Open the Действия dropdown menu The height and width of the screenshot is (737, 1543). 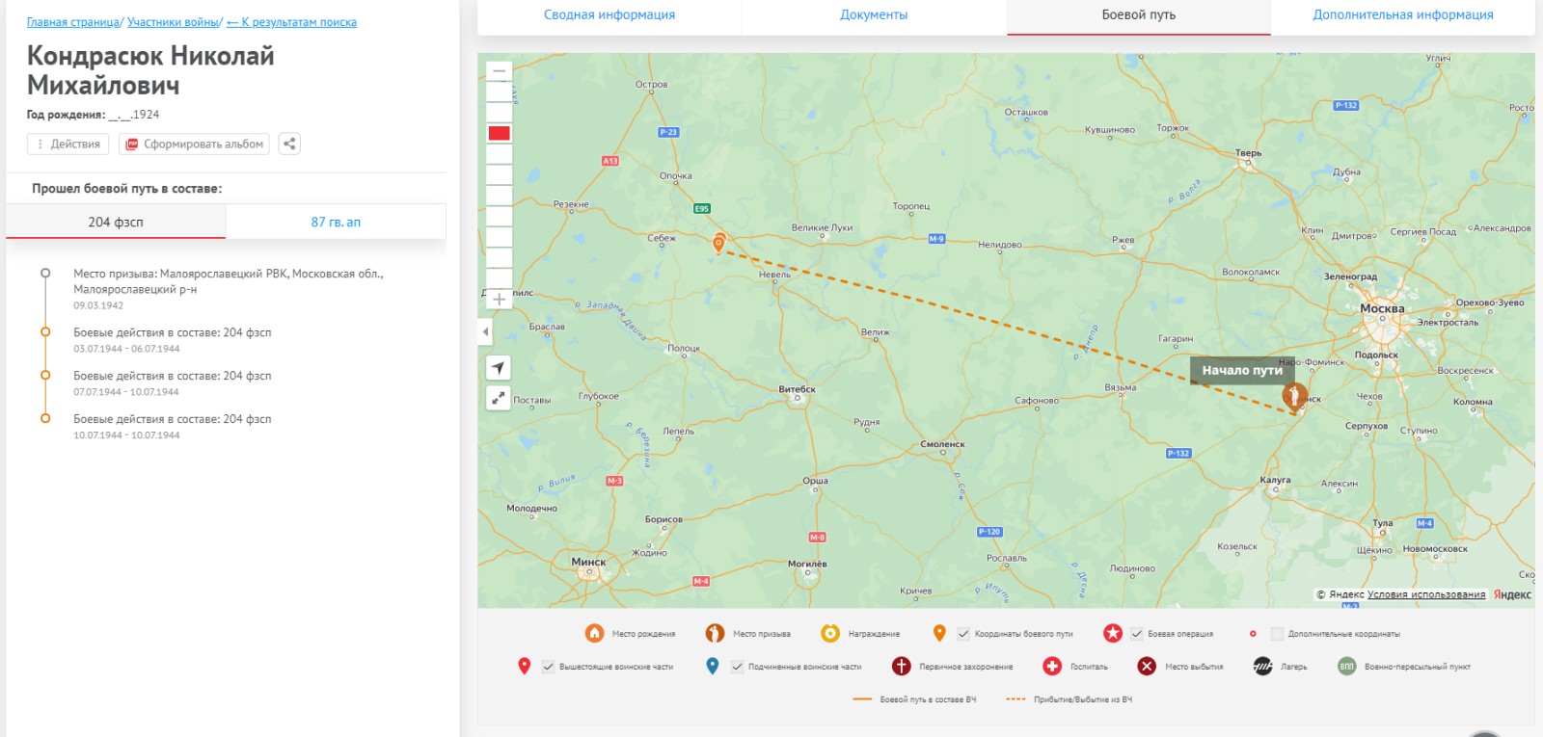pyautogui.click(x=68, y=144)
